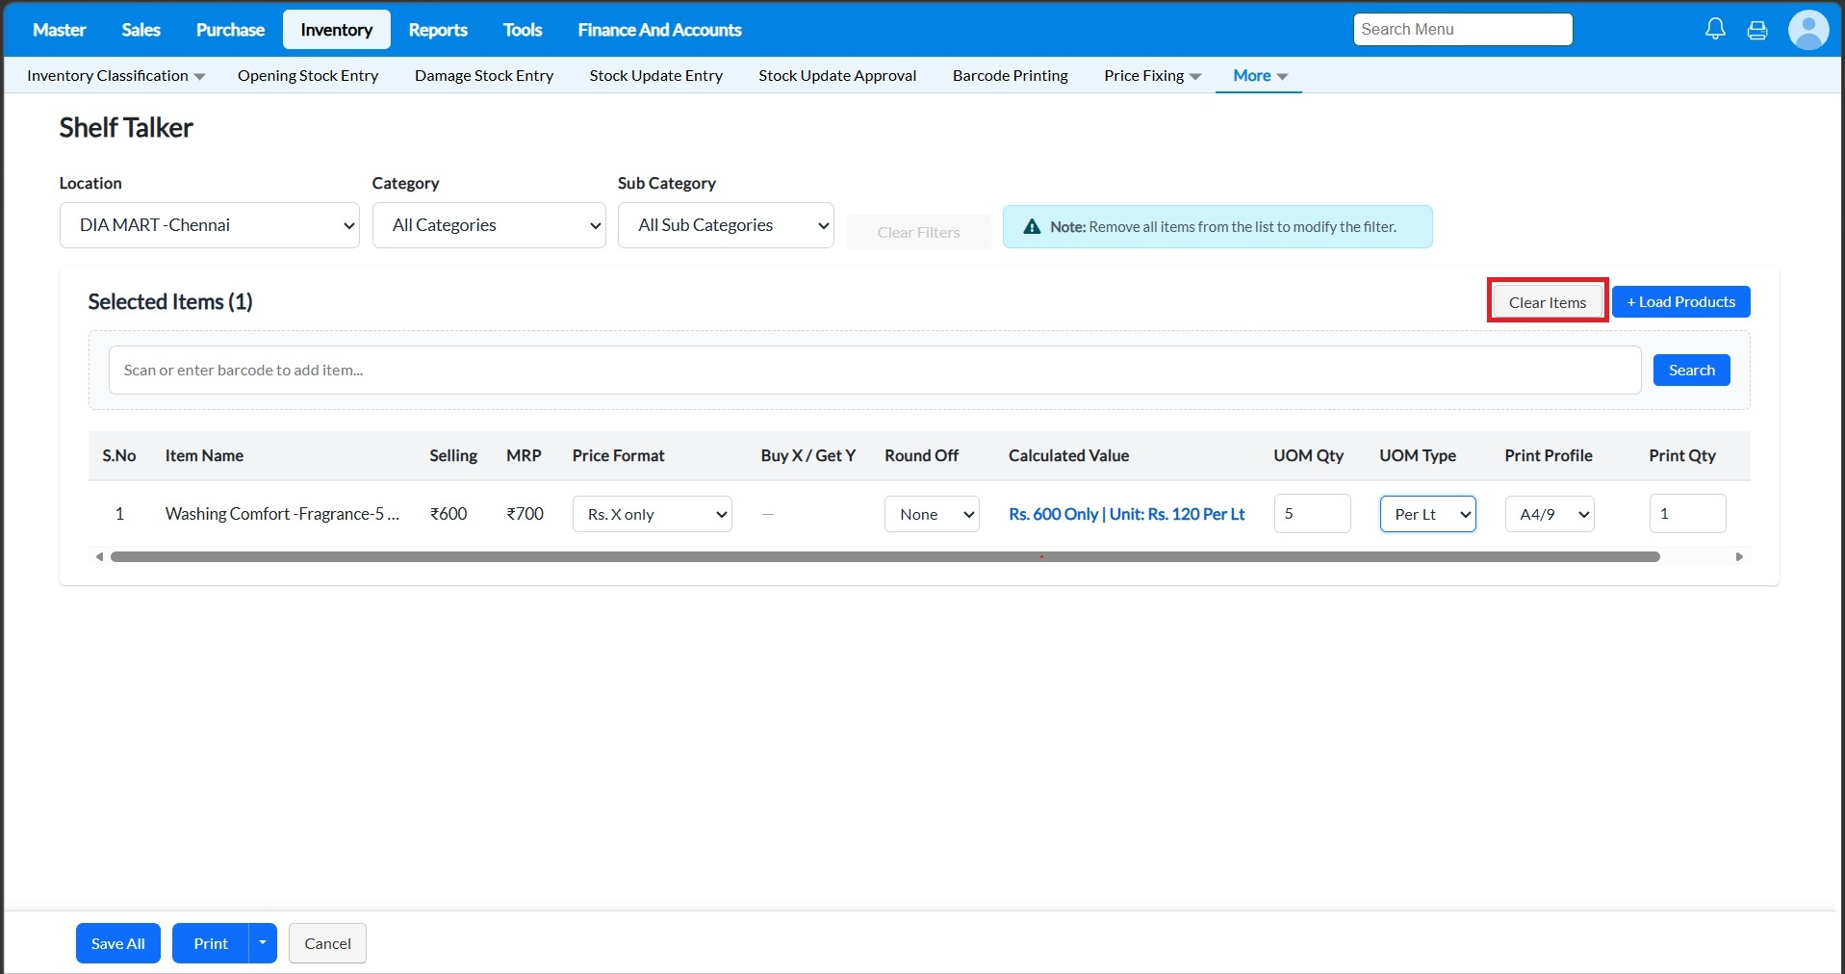
Task: Change the Price Format selector
Action: click(x=652, y=514)
